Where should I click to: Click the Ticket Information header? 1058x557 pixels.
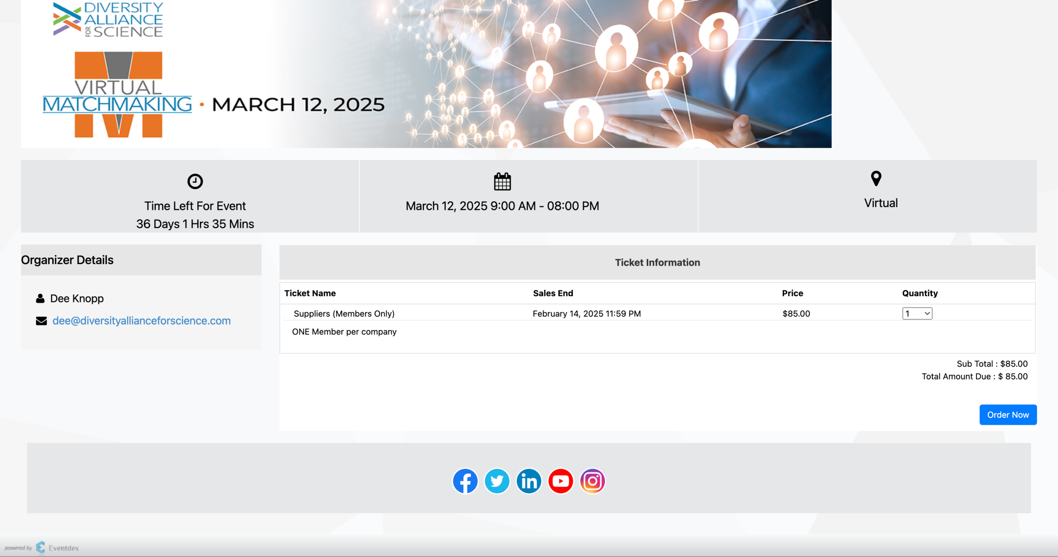click(x=657, y=262)
